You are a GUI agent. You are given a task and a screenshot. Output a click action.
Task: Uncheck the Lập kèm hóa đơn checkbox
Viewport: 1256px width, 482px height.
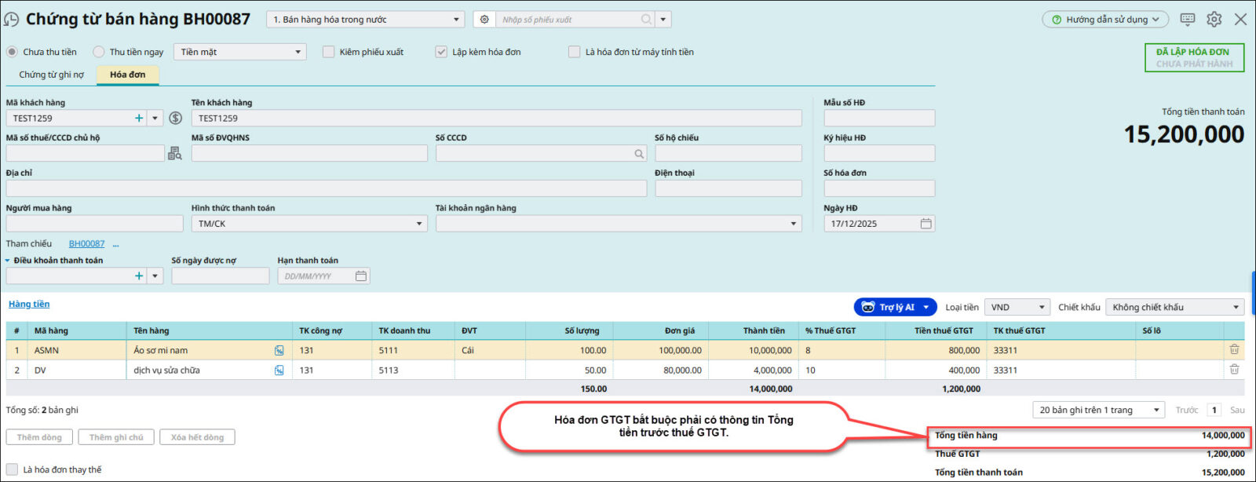click(441, 52)
